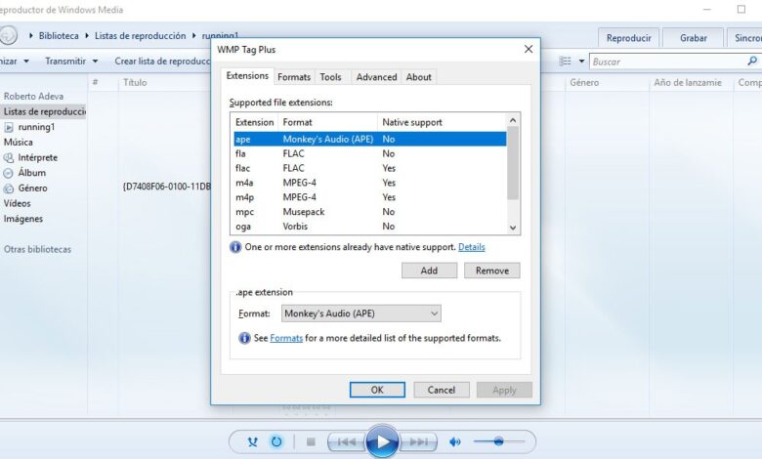Adjust the volume slider
The width and height of the screenshot is (762, 459).
click(x=498, y=441)
